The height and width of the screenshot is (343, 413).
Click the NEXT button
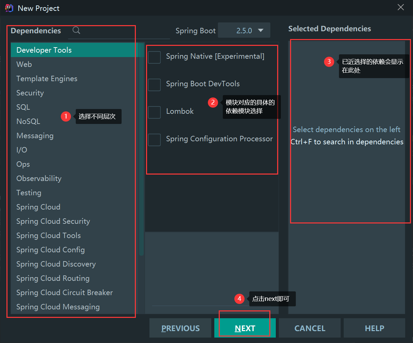click(x=245, y=328)
